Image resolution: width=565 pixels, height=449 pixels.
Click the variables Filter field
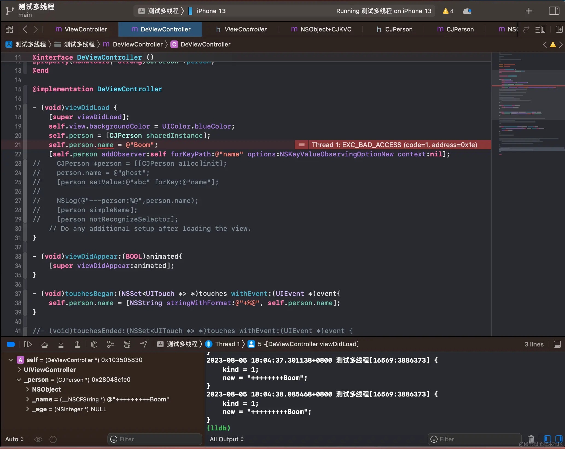(155, 439)
